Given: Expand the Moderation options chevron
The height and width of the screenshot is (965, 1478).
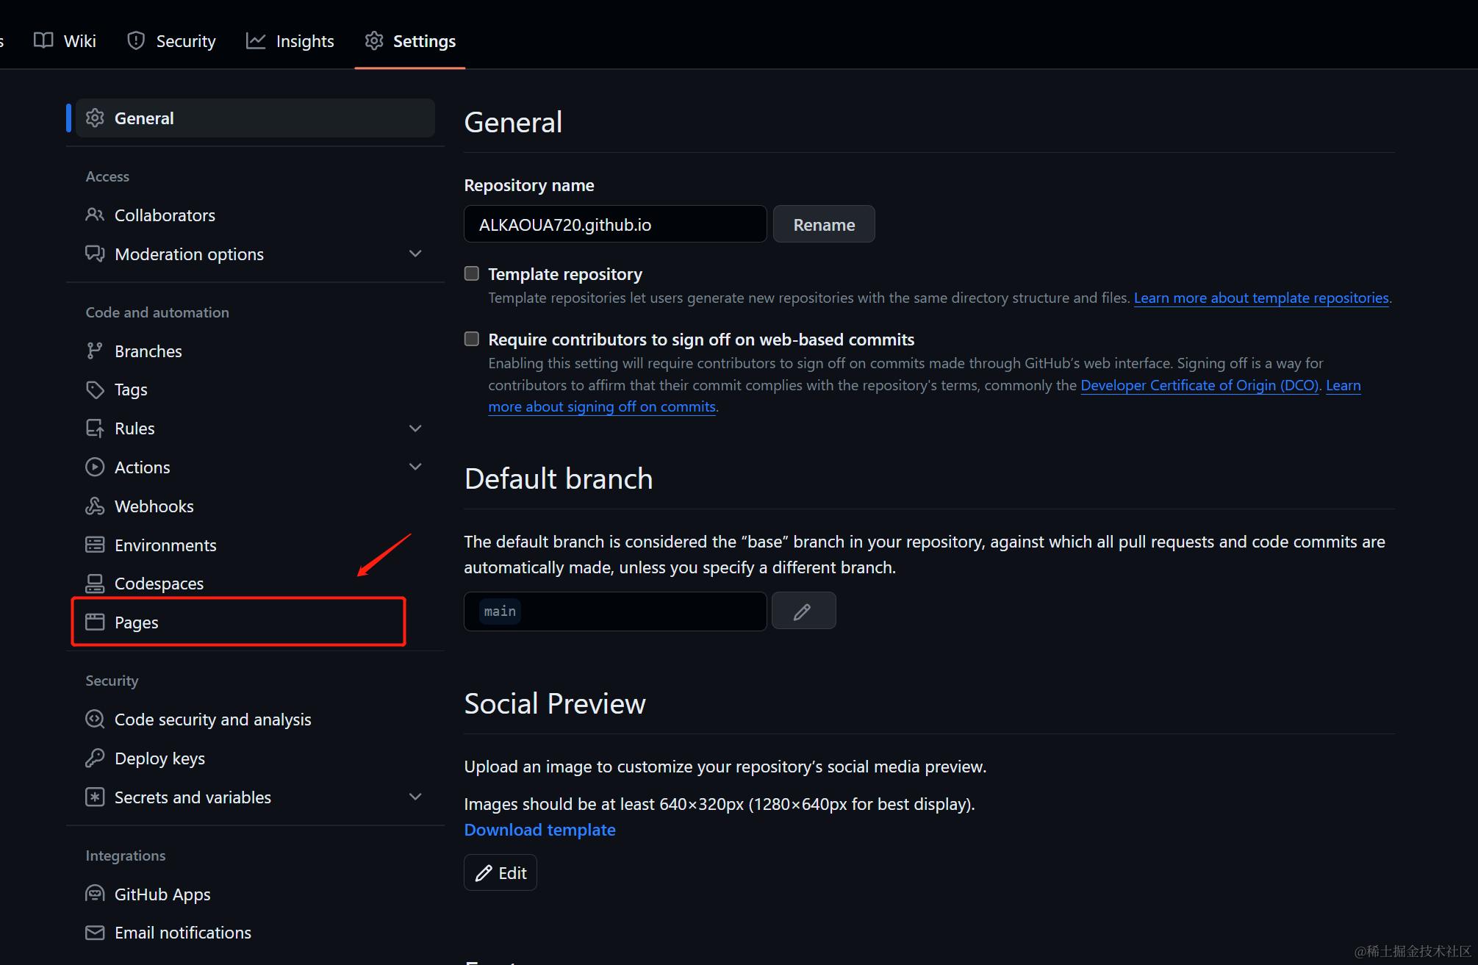Looking at the screenshot, I should click(415, 254).
